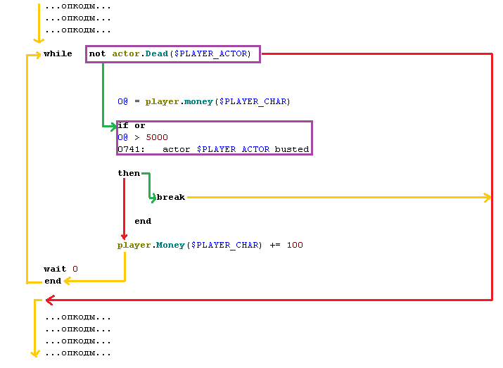Click the 'wait 0' statement
Screen dimensions: 503x368
61,269
